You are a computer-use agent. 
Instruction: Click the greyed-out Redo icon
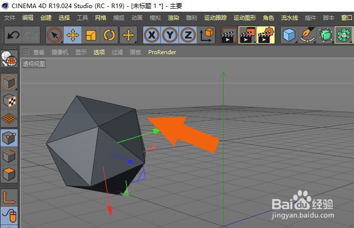click(x=31, y=35)
